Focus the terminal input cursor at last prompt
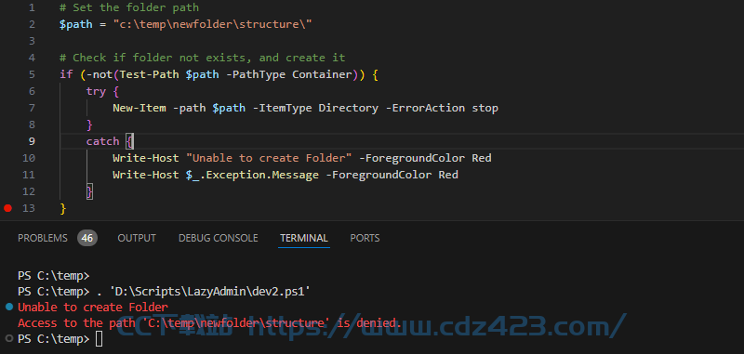This screenshot has height=354, width=744. pos(99,339)
